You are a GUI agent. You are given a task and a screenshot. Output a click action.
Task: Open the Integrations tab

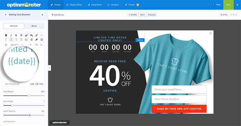[95, 5]
